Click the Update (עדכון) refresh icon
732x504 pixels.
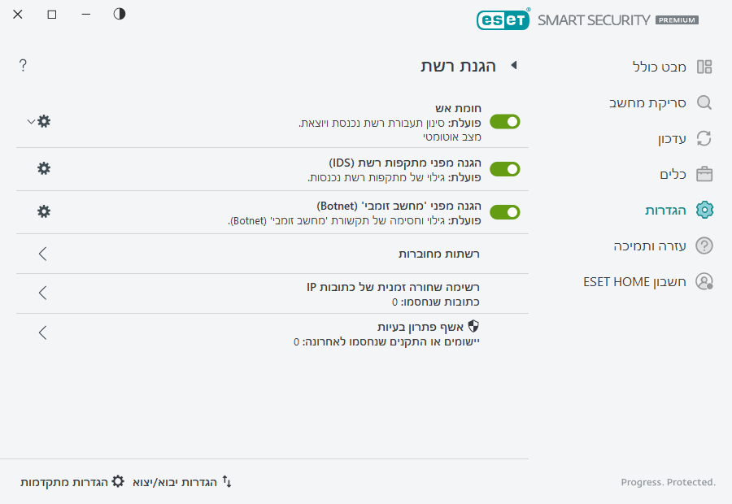(x=704, y=138)
